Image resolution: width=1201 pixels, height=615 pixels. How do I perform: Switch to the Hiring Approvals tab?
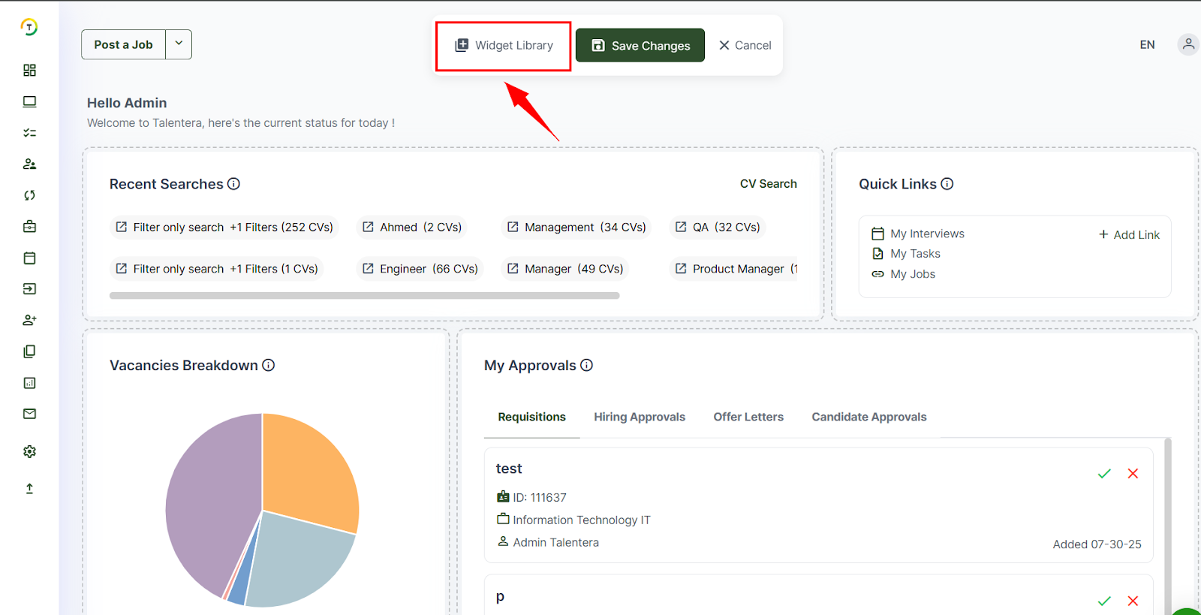[x=639, y=417]
